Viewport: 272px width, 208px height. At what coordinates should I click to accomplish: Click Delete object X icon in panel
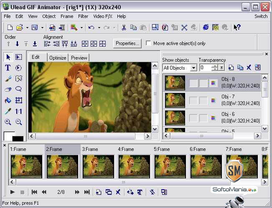[x=249, y=67]
